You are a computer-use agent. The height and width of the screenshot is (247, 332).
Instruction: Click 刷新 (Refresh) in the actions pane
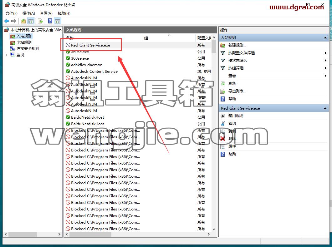click(232, 84)
